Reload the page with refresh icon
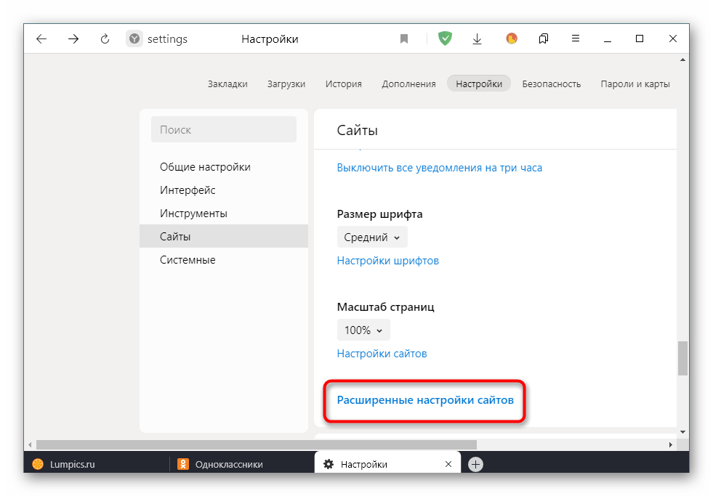This screenshot has width=713, height=496. (105, 39)
